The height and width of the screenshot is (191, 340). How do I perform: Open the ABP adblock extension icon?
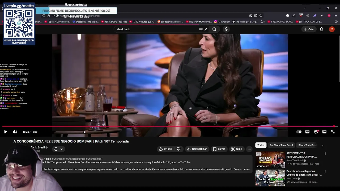tap(329, 16)
